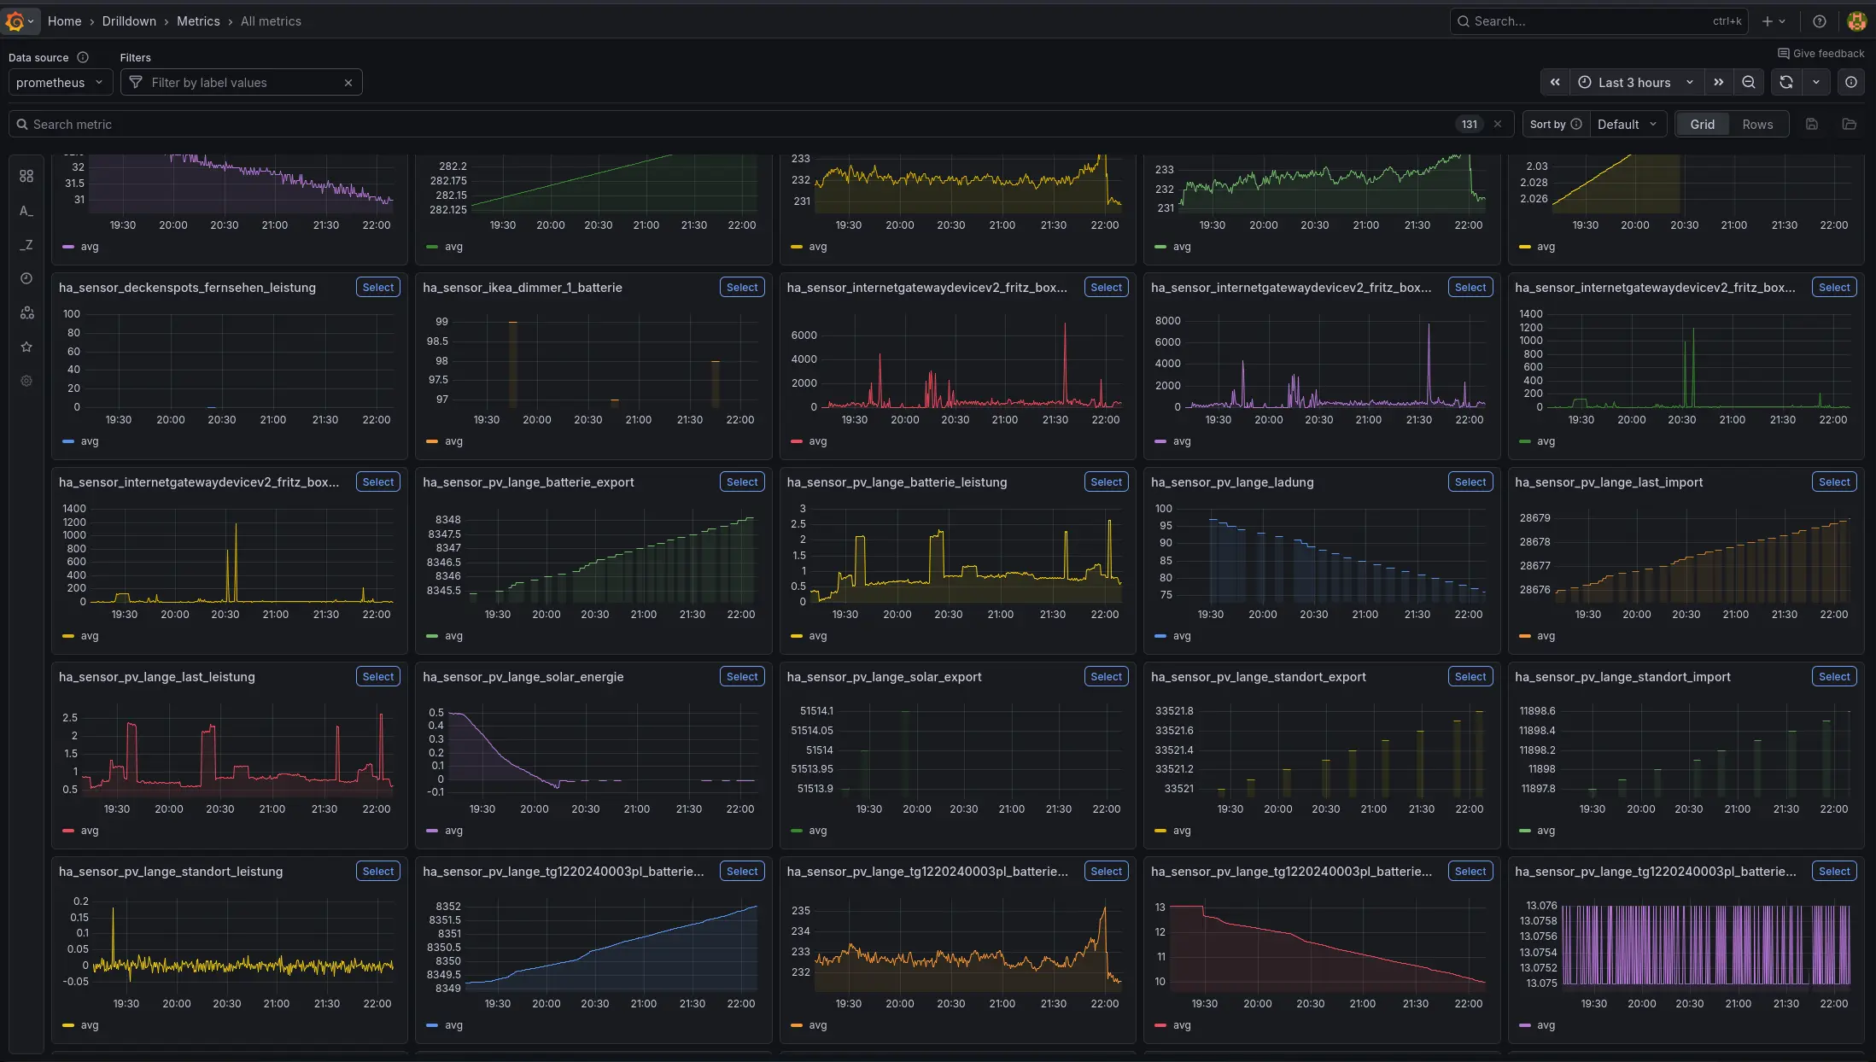Open bookmarks folder icon next to save
The height and width of the screenshot is (1062, 1876).
point(1849,124)
